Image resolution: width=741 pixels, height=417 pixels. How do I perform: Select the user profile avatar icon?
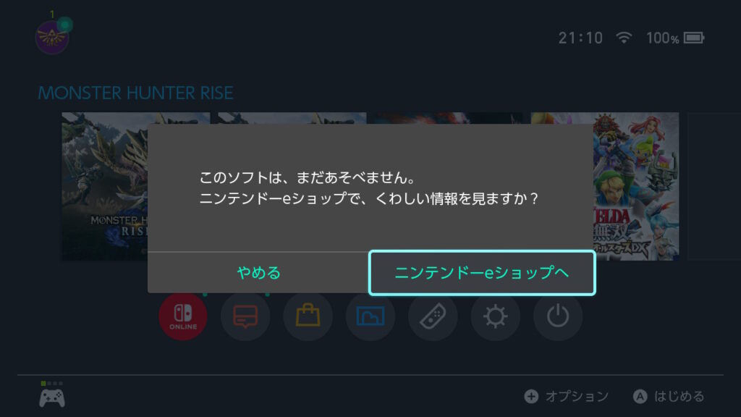(52, 36)
